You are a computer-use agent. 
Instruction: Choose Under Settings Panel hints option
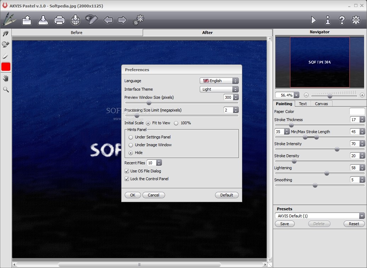click(131, 137)
